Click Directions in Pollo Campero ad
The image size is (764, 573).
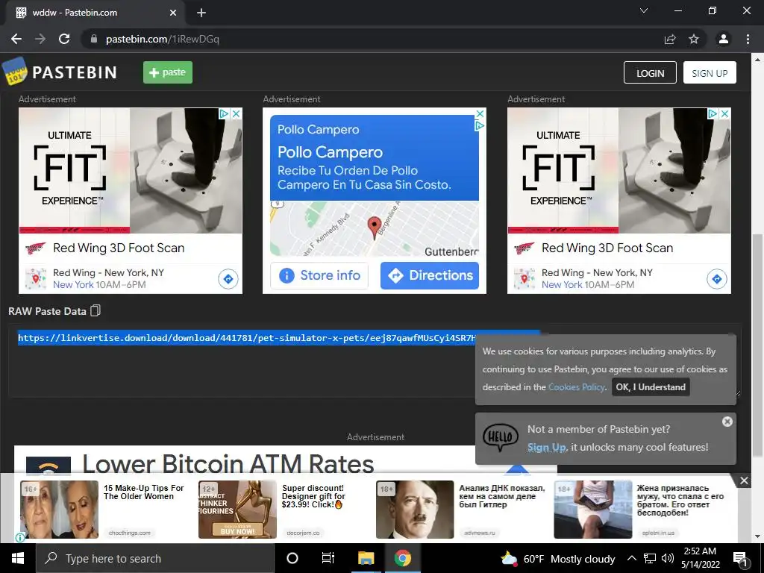(430, 275)
